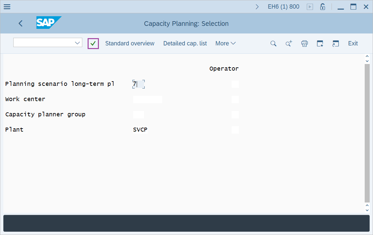373x235 pixels.
Task: Open the hamburger navigation menu
Action: pos(7,6)
